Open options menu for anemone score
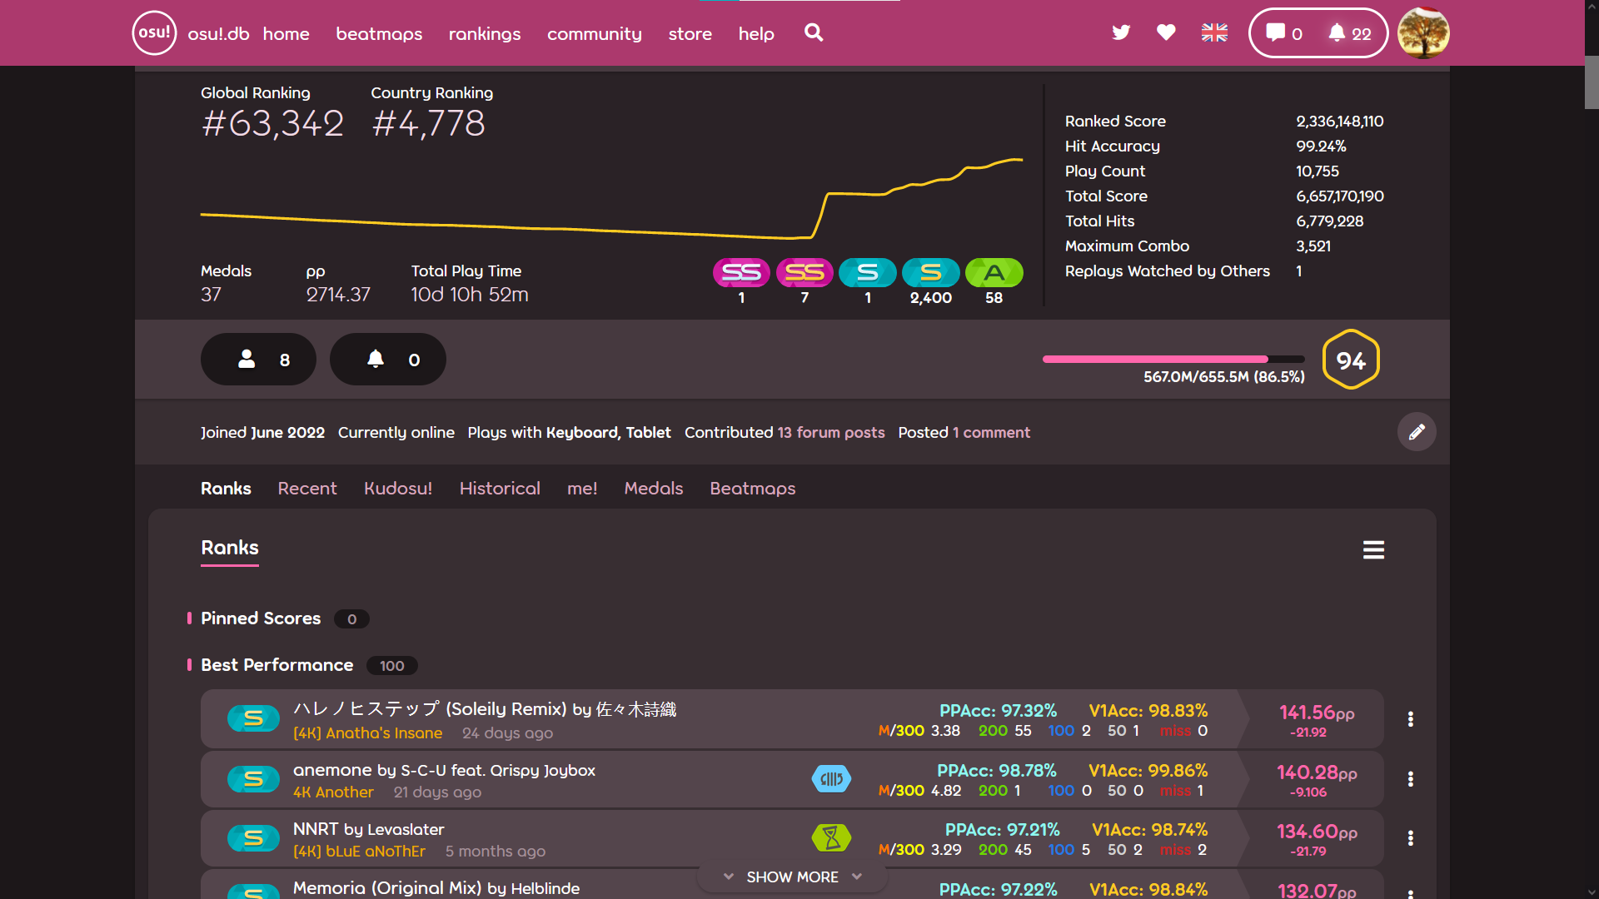 coord(1410,779)
